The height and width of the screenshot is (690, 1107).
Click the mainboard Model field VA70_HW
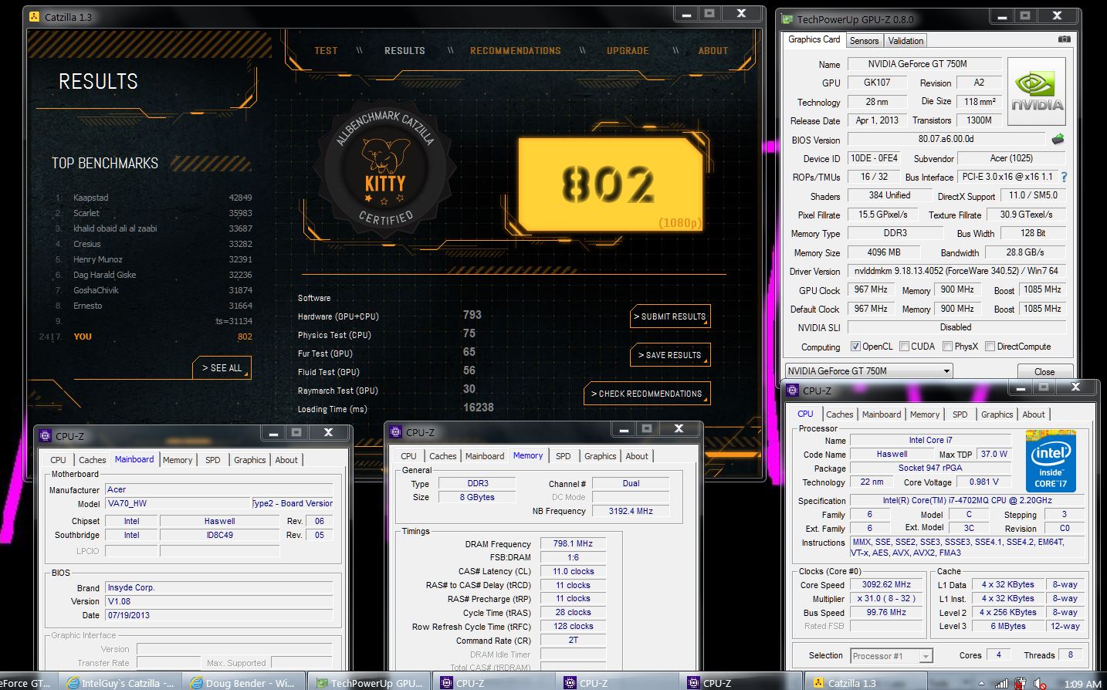pyautogui.click(x=178, y=503)
